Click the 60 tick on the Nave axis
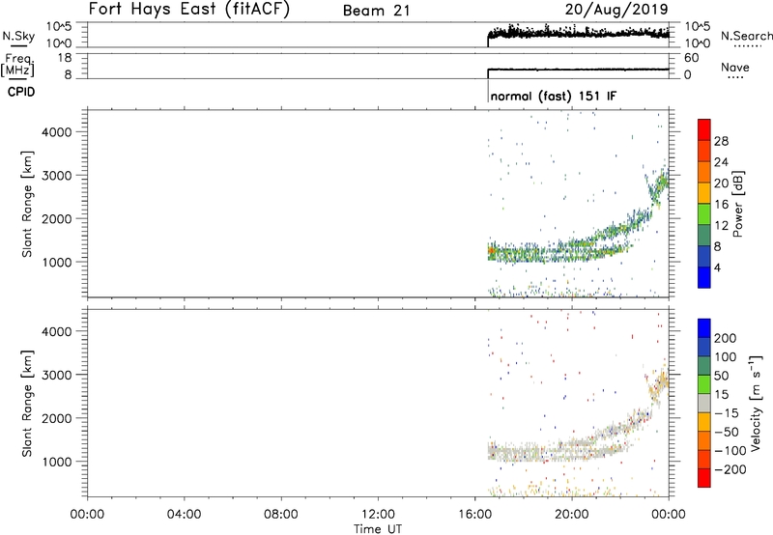773x535 pixels. click(x=691, y=58)
